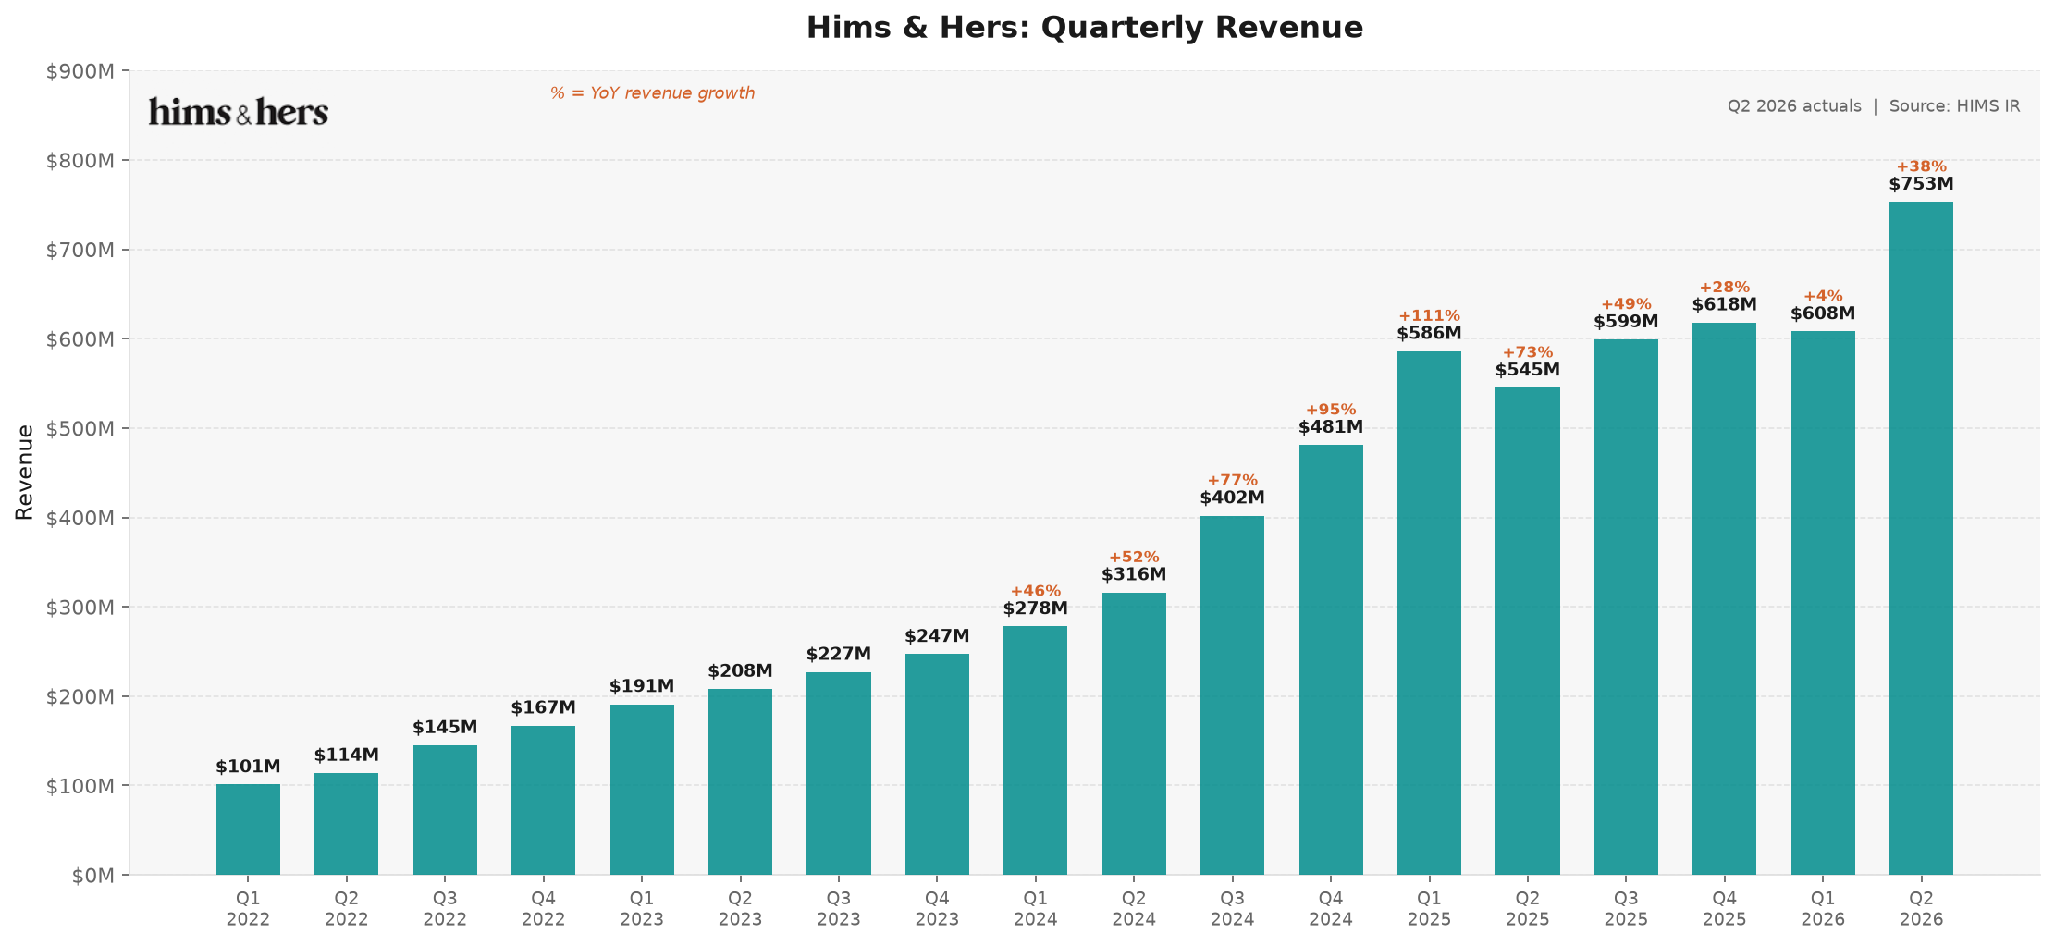Click the Revenue y-axis title
2055x946 pixels.
pyautogui.click(x=25, y=473)
